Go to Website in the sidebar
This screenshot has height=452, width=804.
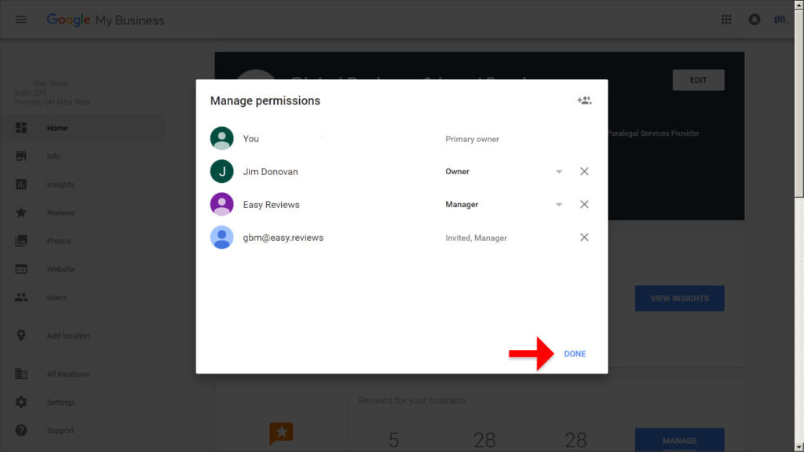60,269
